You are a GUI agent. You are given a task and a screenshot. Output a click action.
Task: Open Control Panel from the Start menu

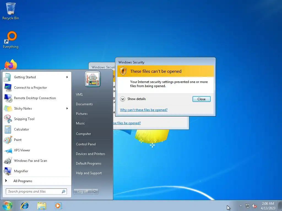pyautogui.click(x=86, y=144)
